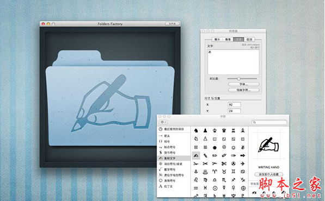Switch to the 图片 tab in inspector
Viewport: 325px width, 201px height.
pos(217,39)
